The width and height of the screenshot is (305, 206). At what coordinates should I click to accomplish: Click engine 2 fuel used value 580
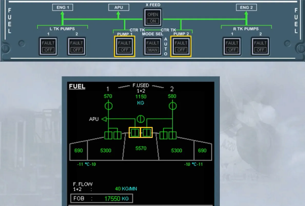(x=172, y=96)
